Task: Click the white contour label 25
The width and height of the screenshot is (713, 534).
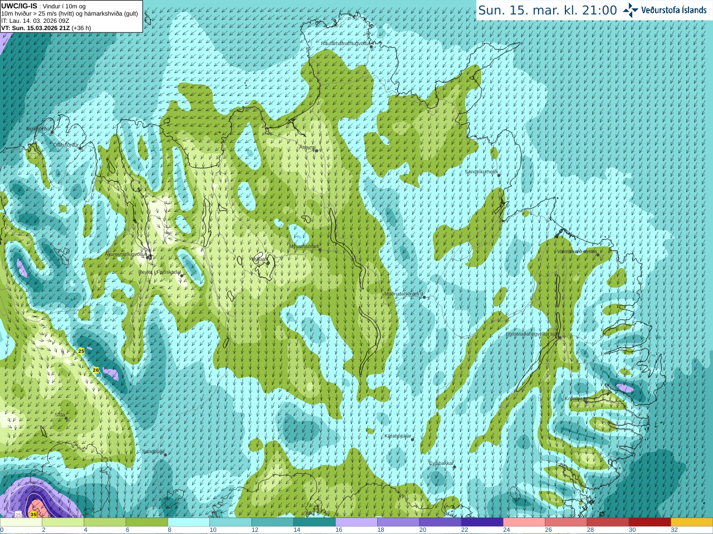Action: [x=18, y=514]
